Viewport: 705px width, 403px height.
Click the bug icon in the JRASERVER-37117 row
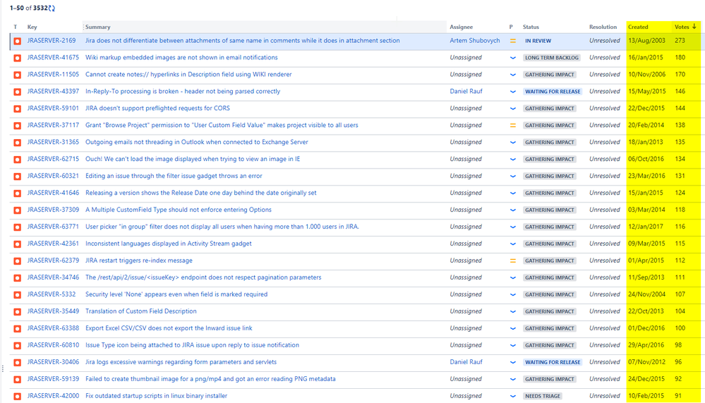pos(17,126)
